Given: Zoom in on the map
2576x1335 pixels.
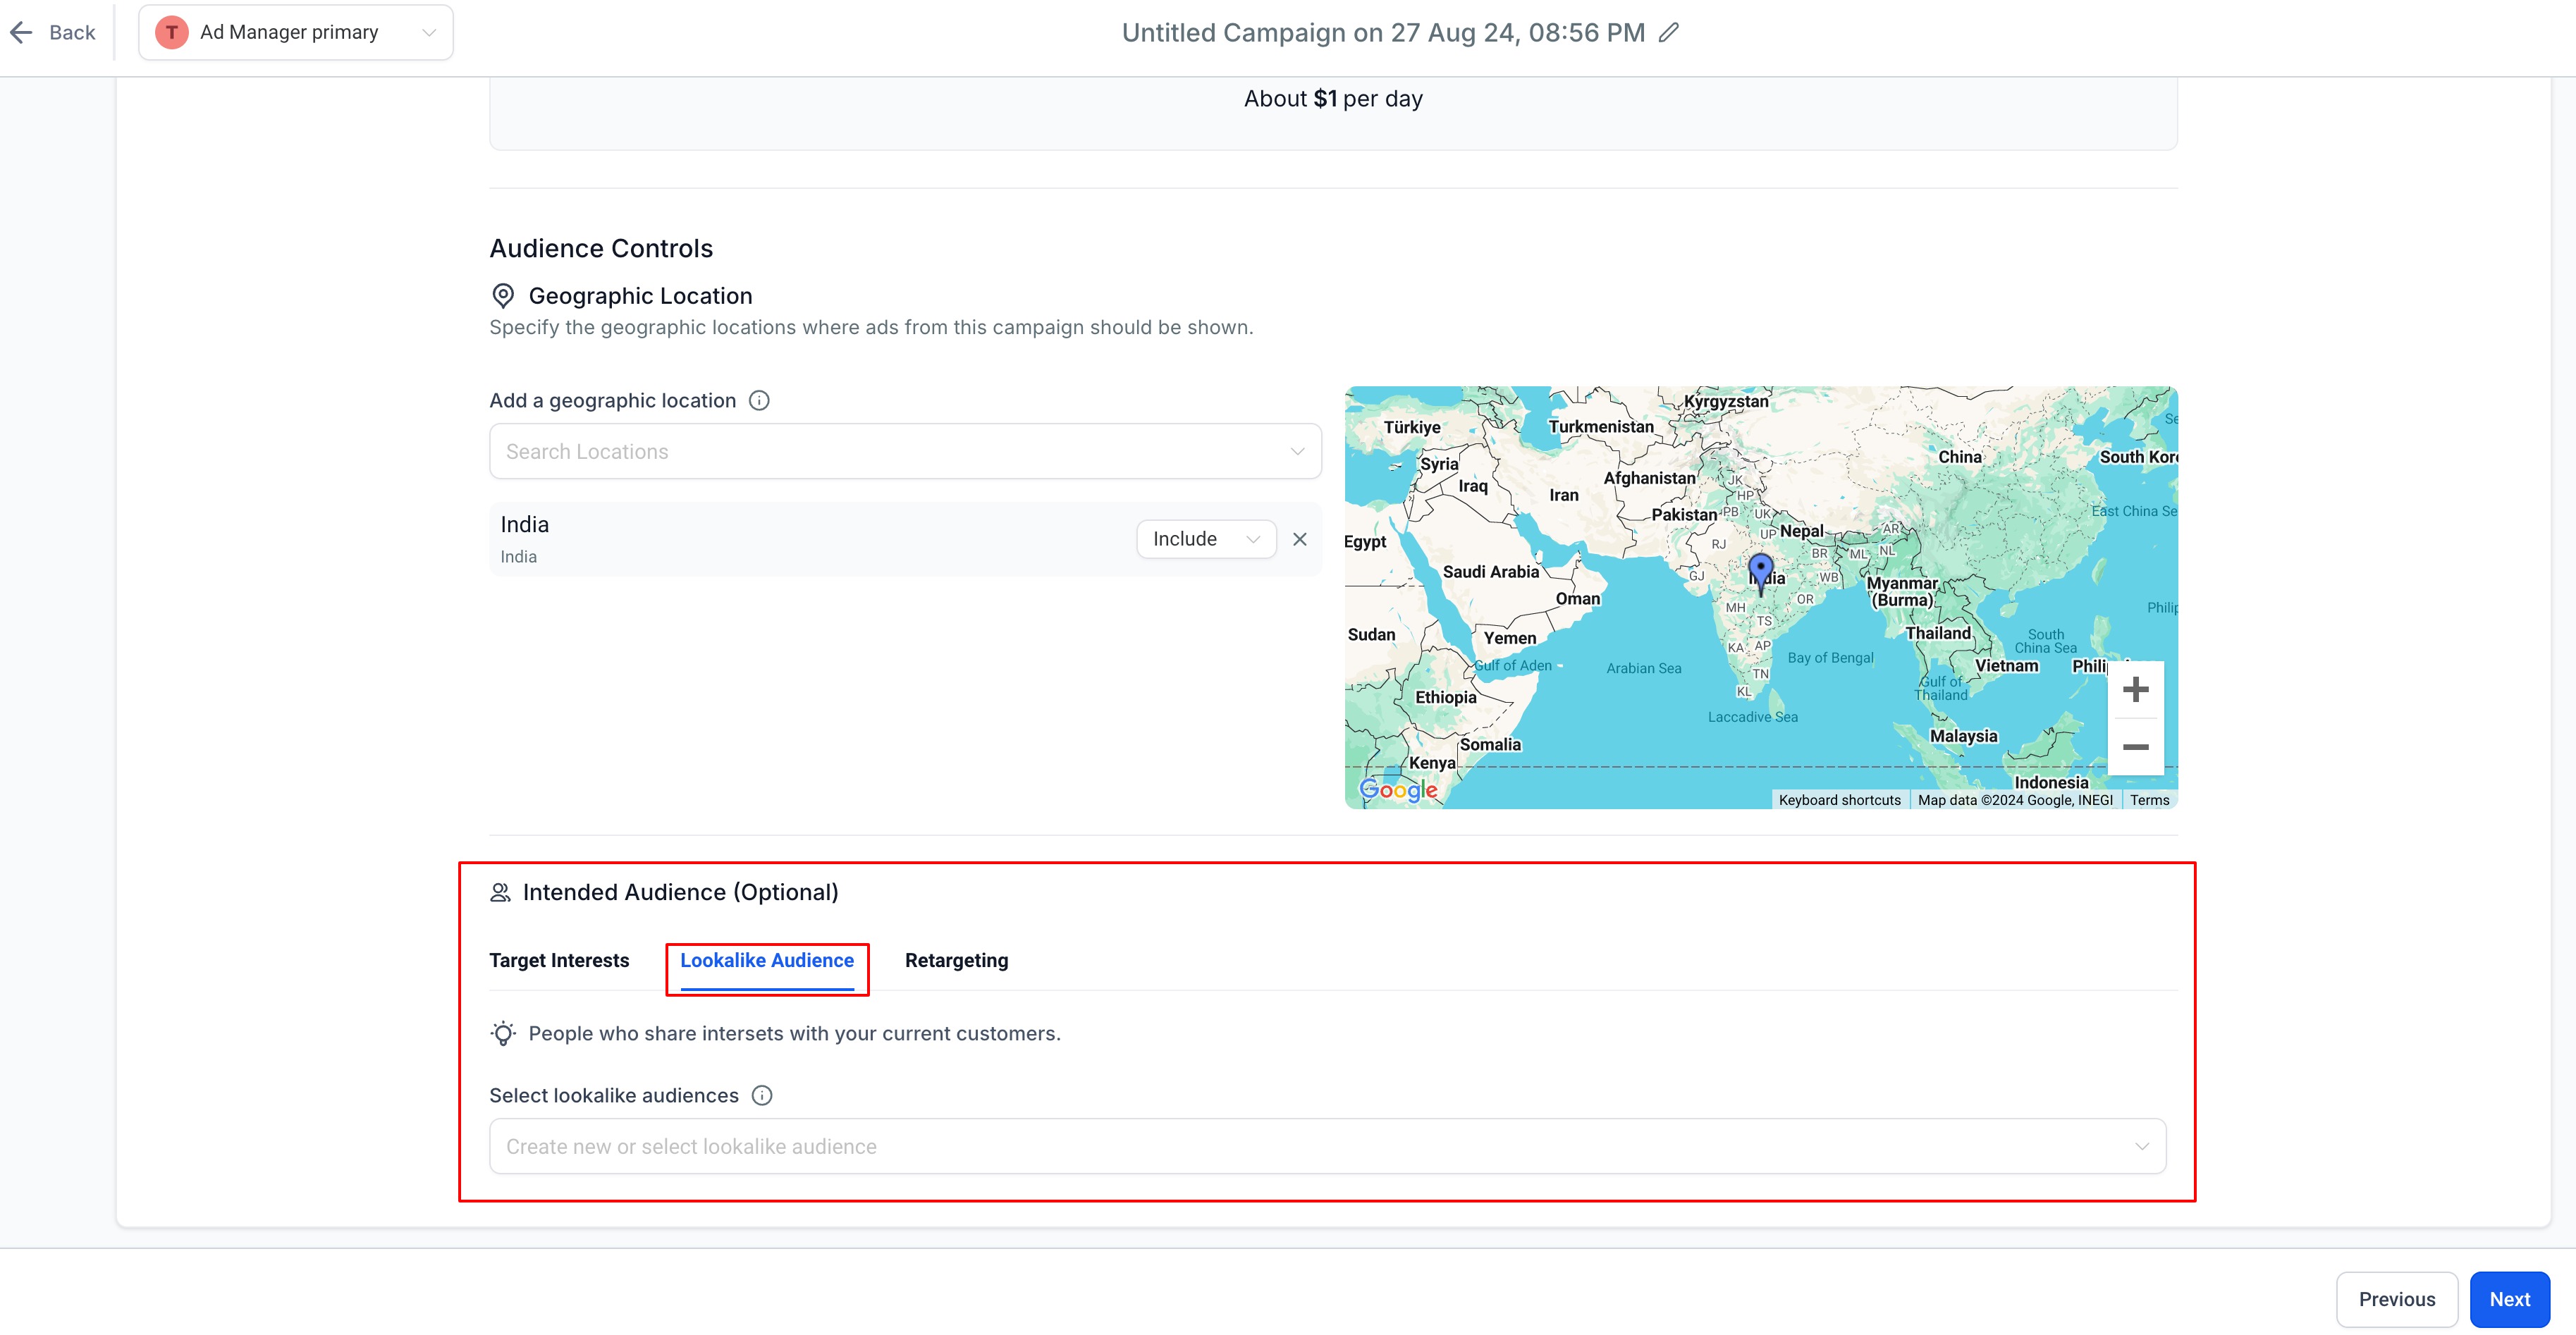Looking at the screenshot, I should [x=2135, y=689].
